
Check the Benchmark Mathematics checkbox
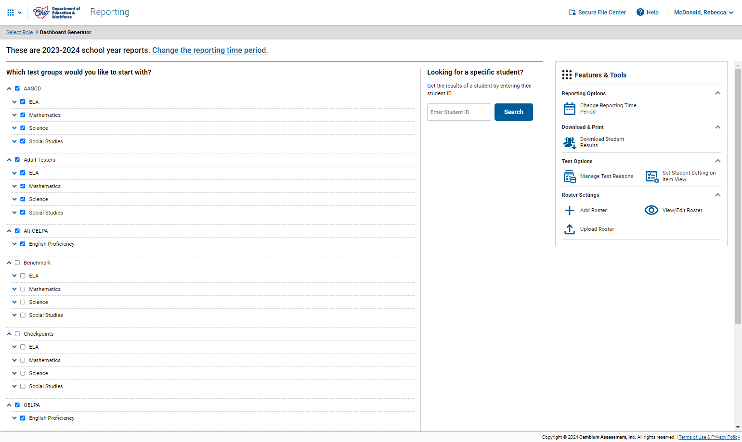[x=23, y=289]
